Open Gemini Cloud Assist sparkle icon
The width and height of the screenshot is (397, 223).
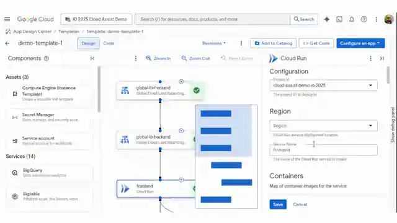327,19
